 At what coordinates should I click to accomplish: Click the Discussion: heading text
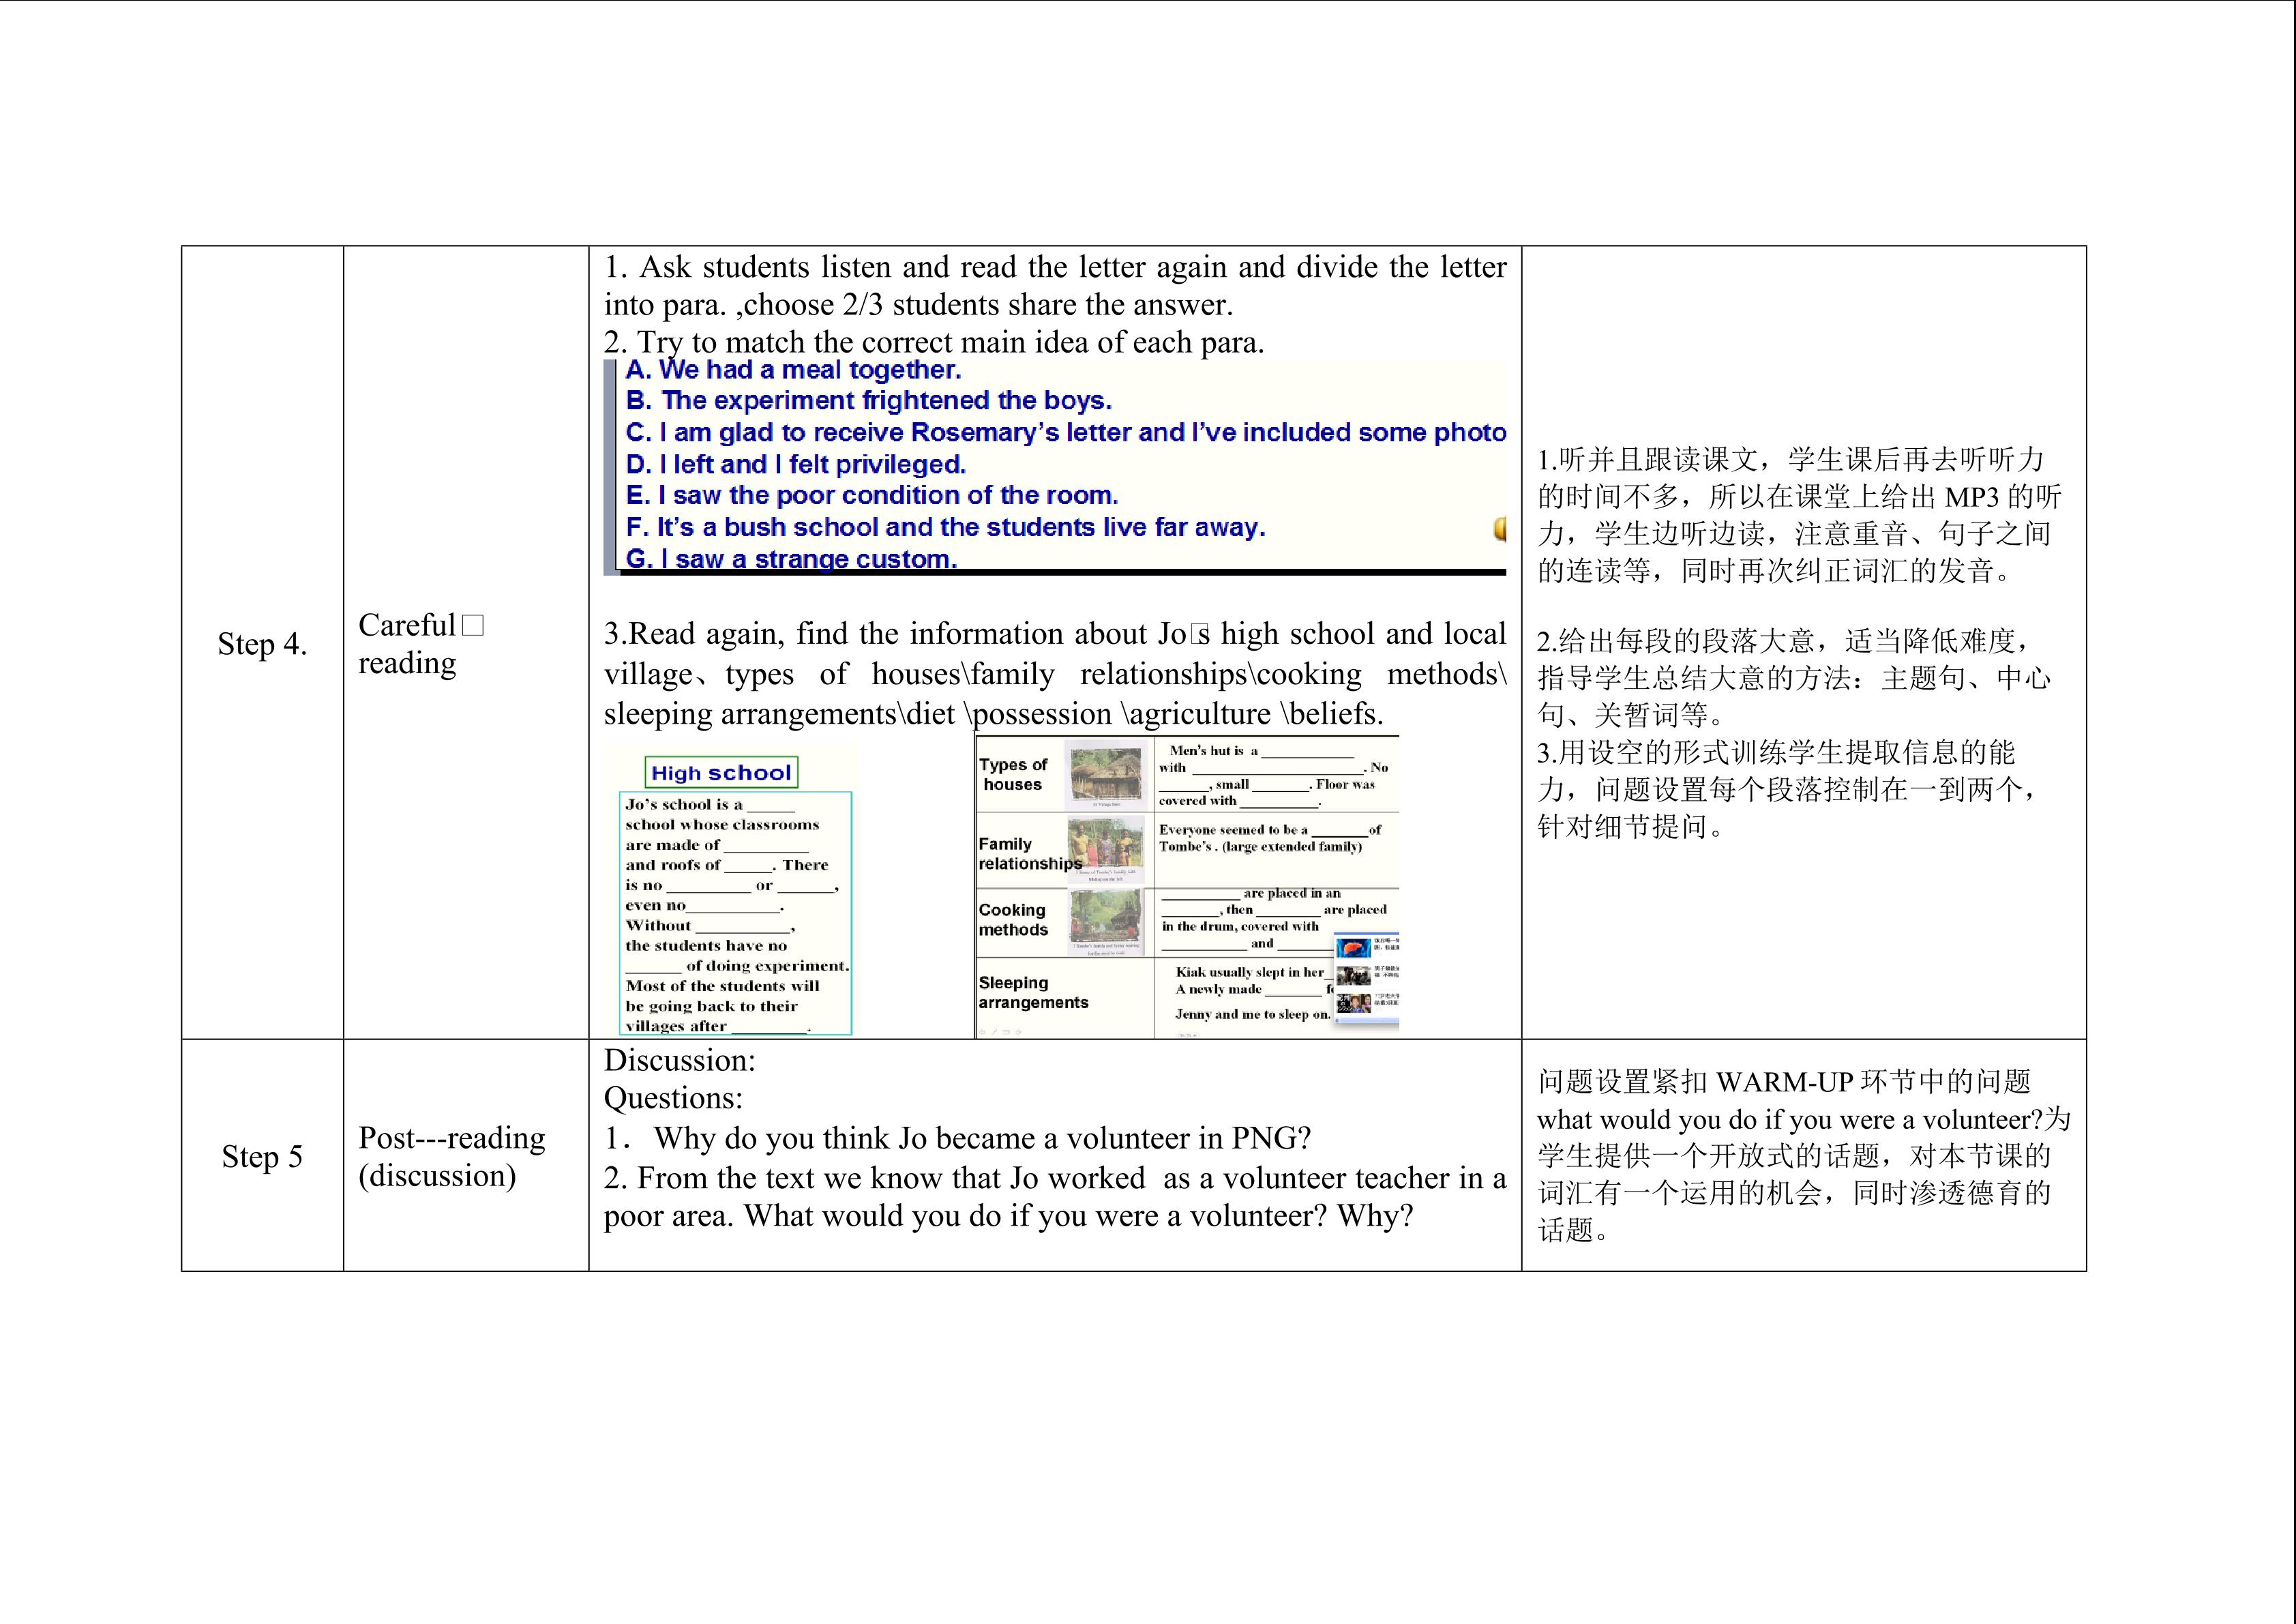(679, 1060)
